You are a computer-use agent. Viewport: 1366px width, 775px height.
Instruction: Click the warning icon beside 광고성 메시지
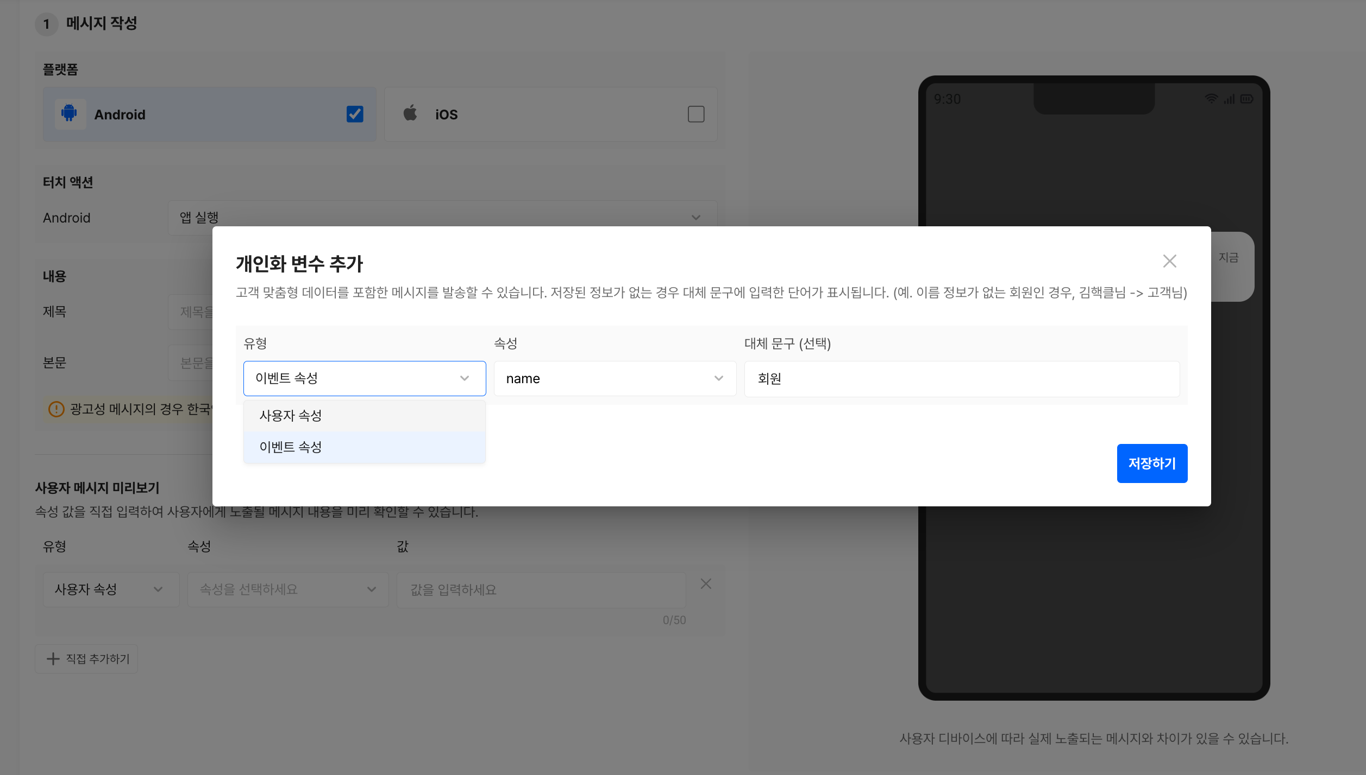(x=57, y=409)
